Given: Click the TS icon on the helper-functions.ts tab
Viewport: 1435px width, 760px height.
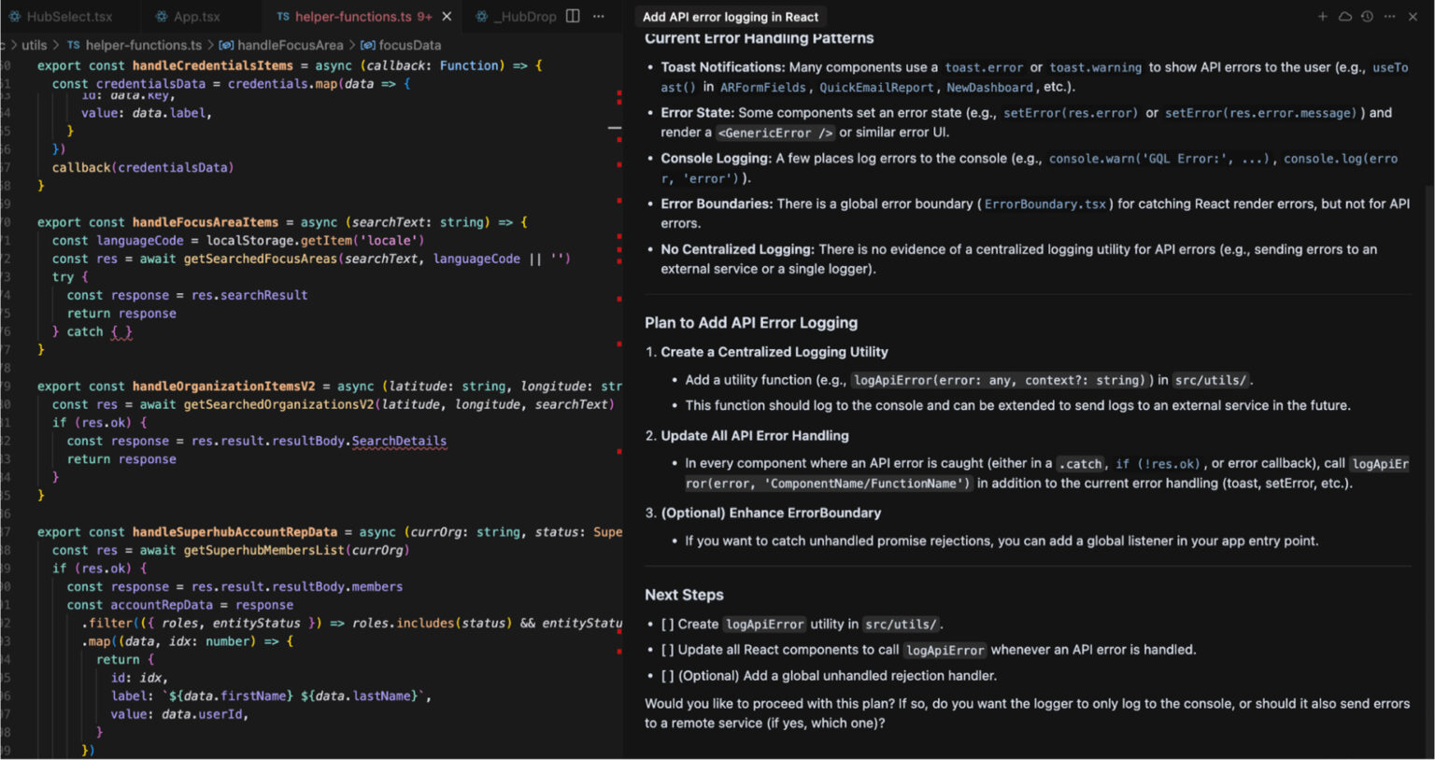Looking at the screenshot, I should point(283,16).
